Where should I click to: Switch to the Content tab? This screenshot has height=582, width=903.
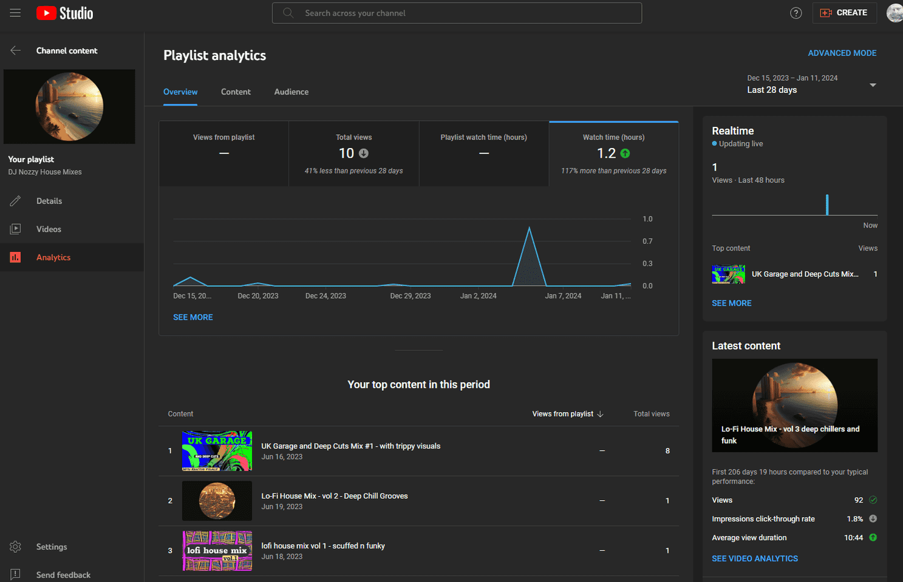pos(236,92)
